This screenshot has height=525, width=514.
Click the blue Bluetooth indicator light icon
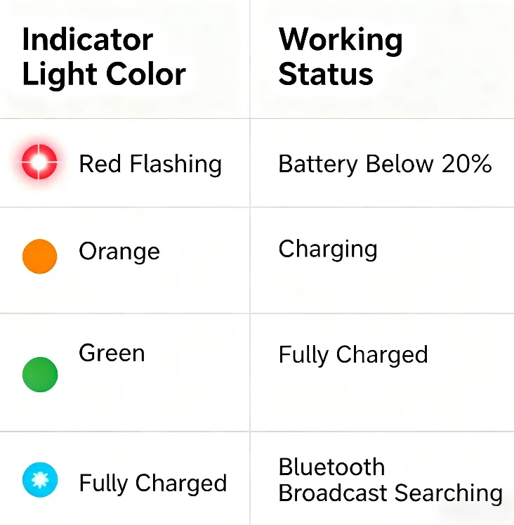pyautogui.click(x=39, y=481)
